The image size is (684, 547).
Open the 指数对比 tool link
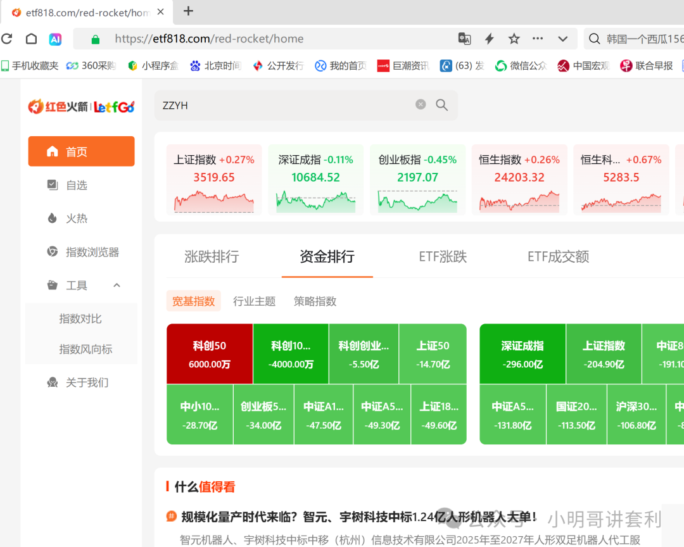80,318
